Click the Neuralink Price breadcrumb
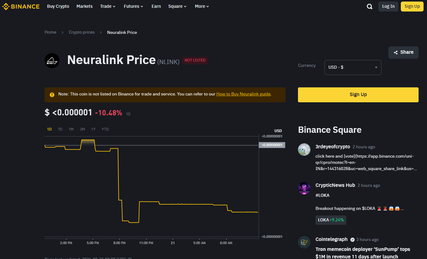Image resolution: width=427 pixels, height=259 pixels. point(122,32)
